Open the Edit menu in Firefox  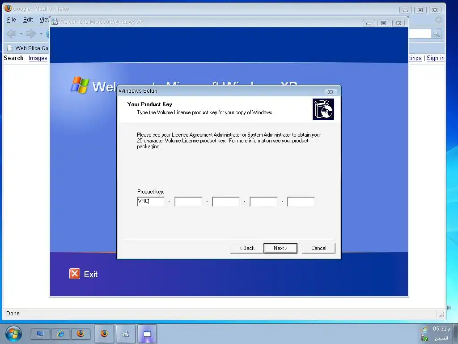(x=28, y=20)
